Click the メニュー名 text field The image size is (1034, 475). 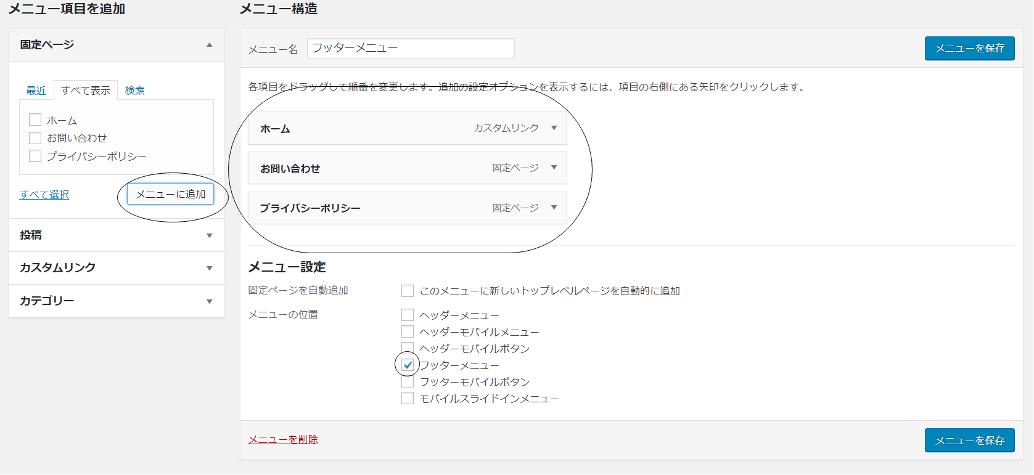point(411,48)
